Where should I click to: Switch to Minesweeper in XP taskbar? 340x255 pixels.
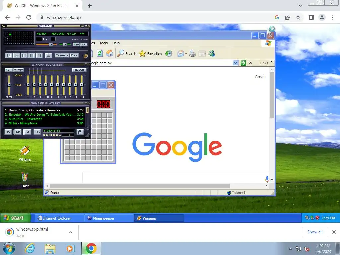[x=109, y=218]
